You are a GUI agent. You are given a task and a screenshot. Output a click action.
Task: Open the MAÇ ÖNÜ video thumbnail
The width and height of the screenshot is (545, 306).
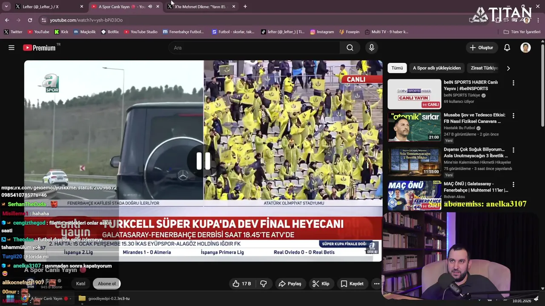coord(414,195)
